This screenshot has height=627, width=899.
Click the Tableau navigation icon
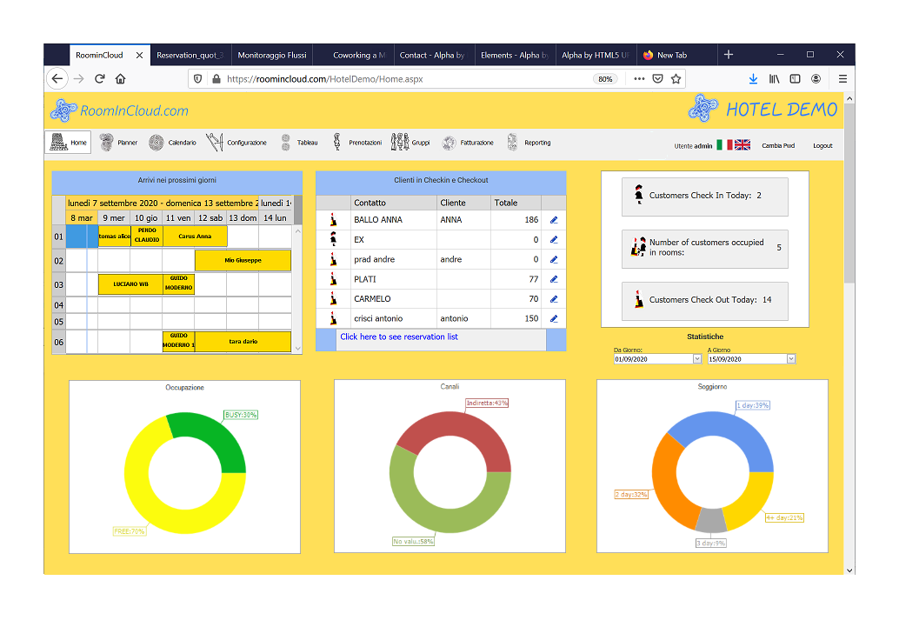click(x=286, y=143)
